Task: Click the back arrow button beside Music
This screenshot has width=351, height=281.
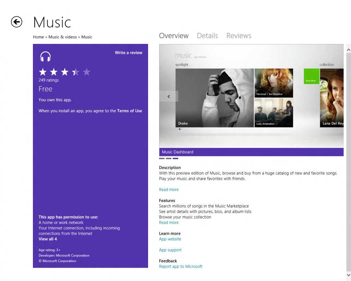Action: [16, 22]
